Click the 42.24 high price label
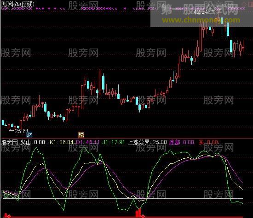The width and height of the screenshot is (253, 218). (201, 12)
